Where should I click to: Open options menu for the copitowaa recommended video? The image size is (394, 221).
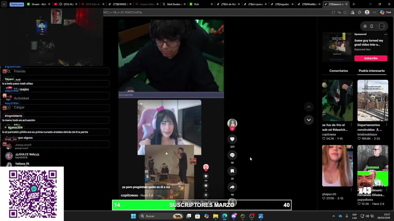coord(351,125)
